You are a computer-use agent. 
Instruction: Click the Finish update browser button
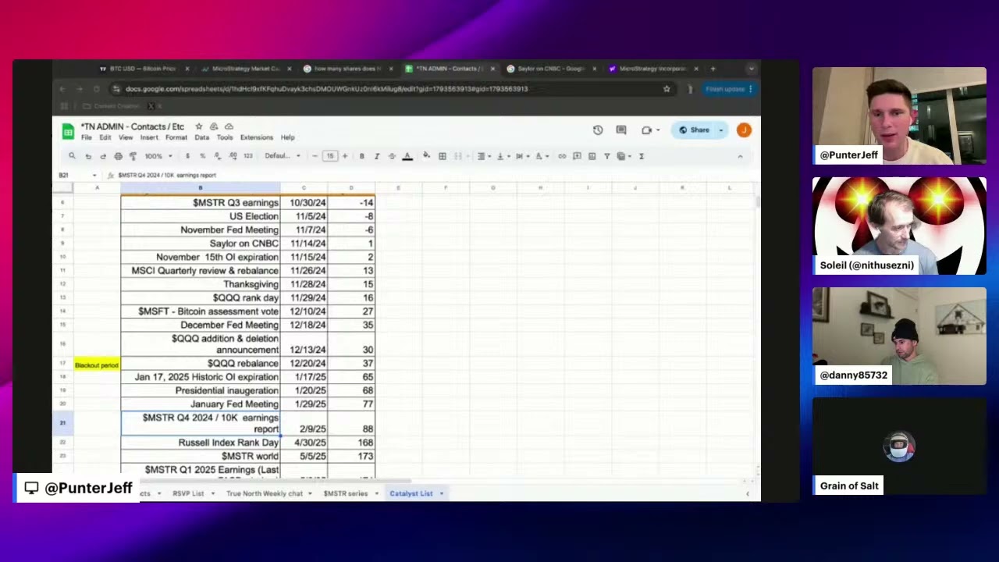pyautogui.click(x=725, y=89)
